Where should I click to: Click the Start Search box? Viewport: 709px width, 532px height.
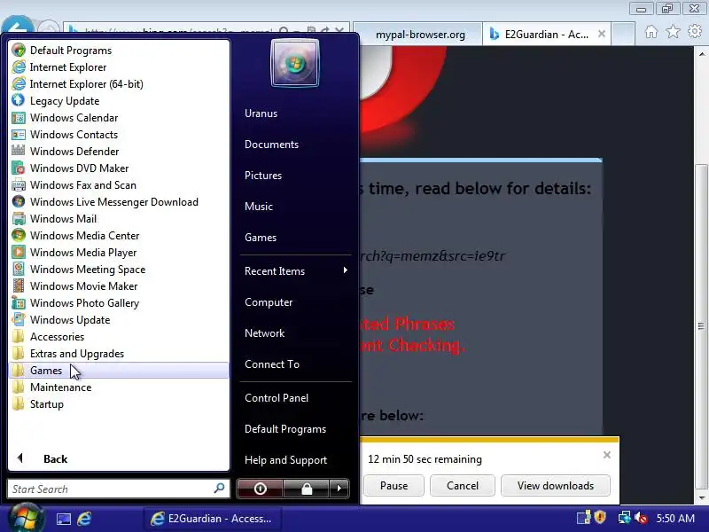tap(119, 489)
